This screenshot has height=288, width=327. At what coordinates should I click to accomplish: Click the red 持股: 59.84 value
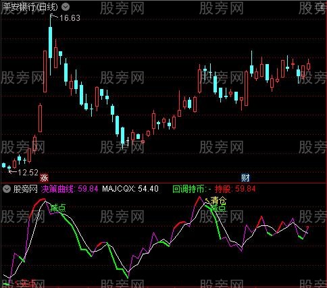(x=235, y=189)
